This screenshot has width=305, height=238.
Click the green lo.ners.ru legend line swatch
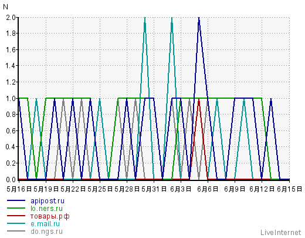coord(16,208)
